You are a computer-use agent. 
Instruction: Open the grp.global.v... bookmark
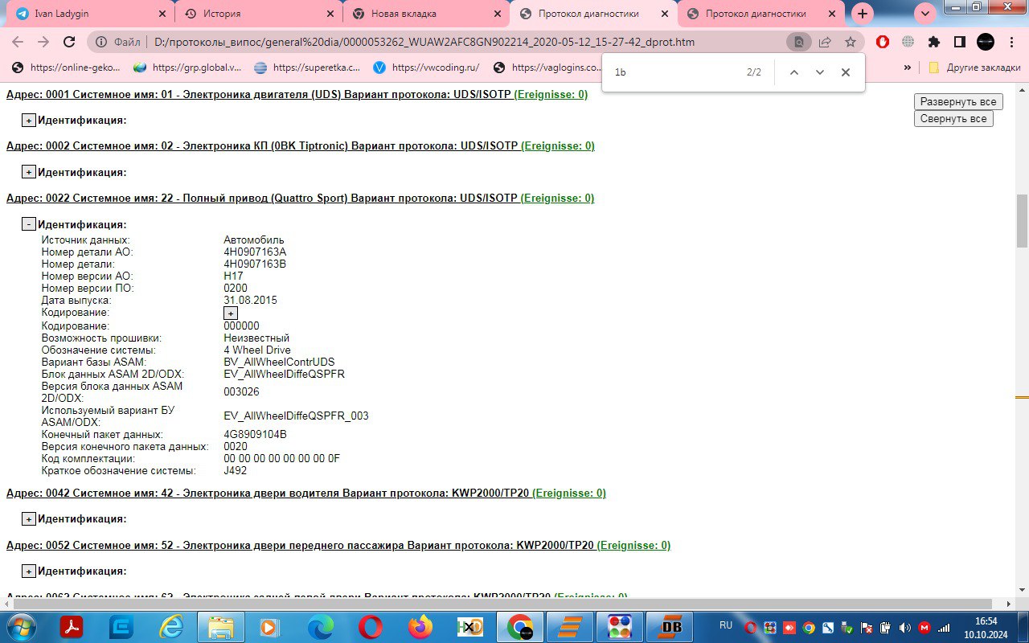click(187, 68)
